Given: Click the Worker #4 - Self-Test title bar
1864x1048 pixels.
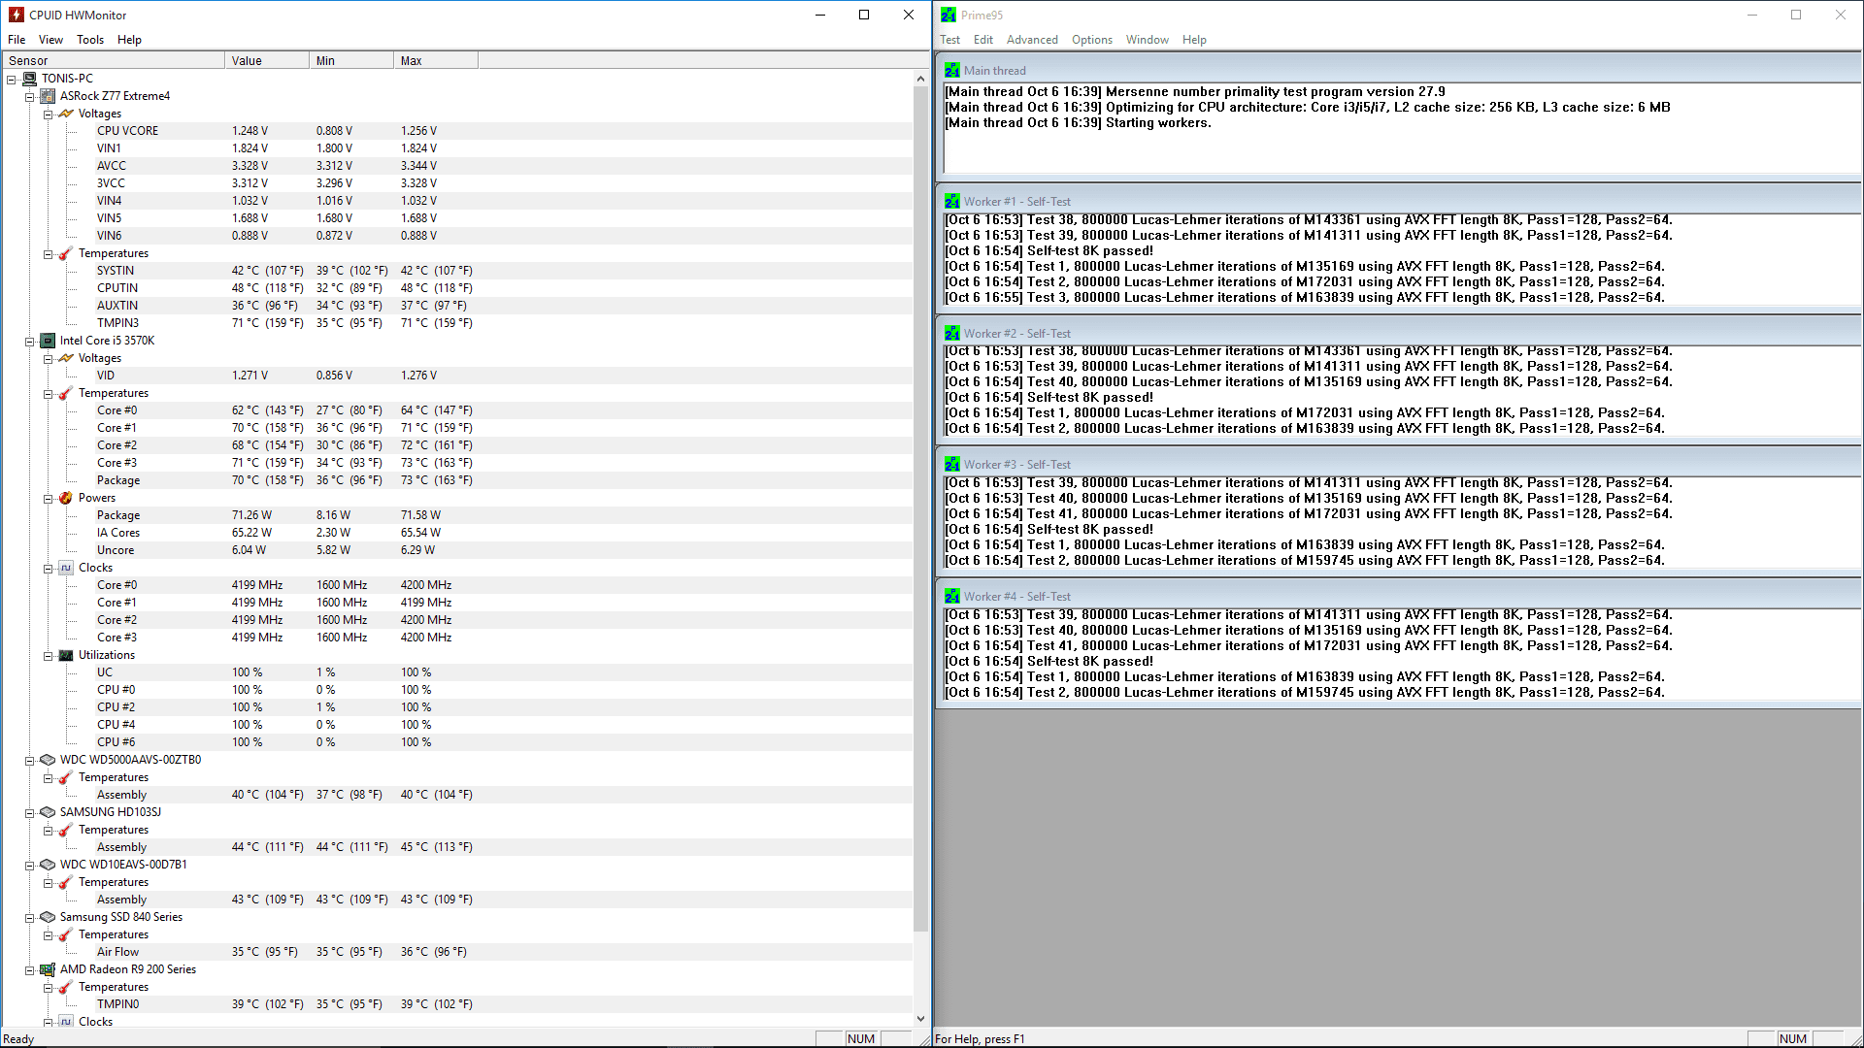Looking at the screenshot, I should [x=1399, y=597].
